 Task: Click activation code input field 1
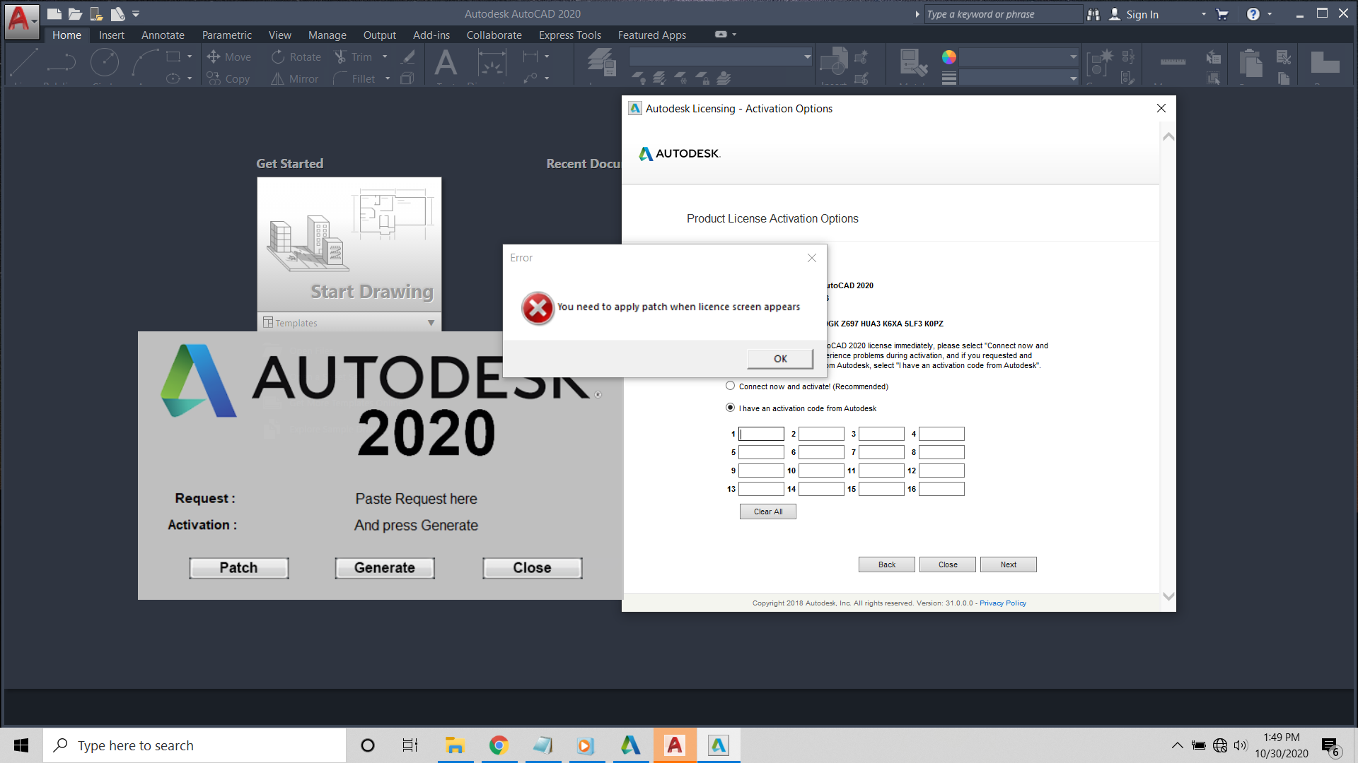[x=761, y=434]
